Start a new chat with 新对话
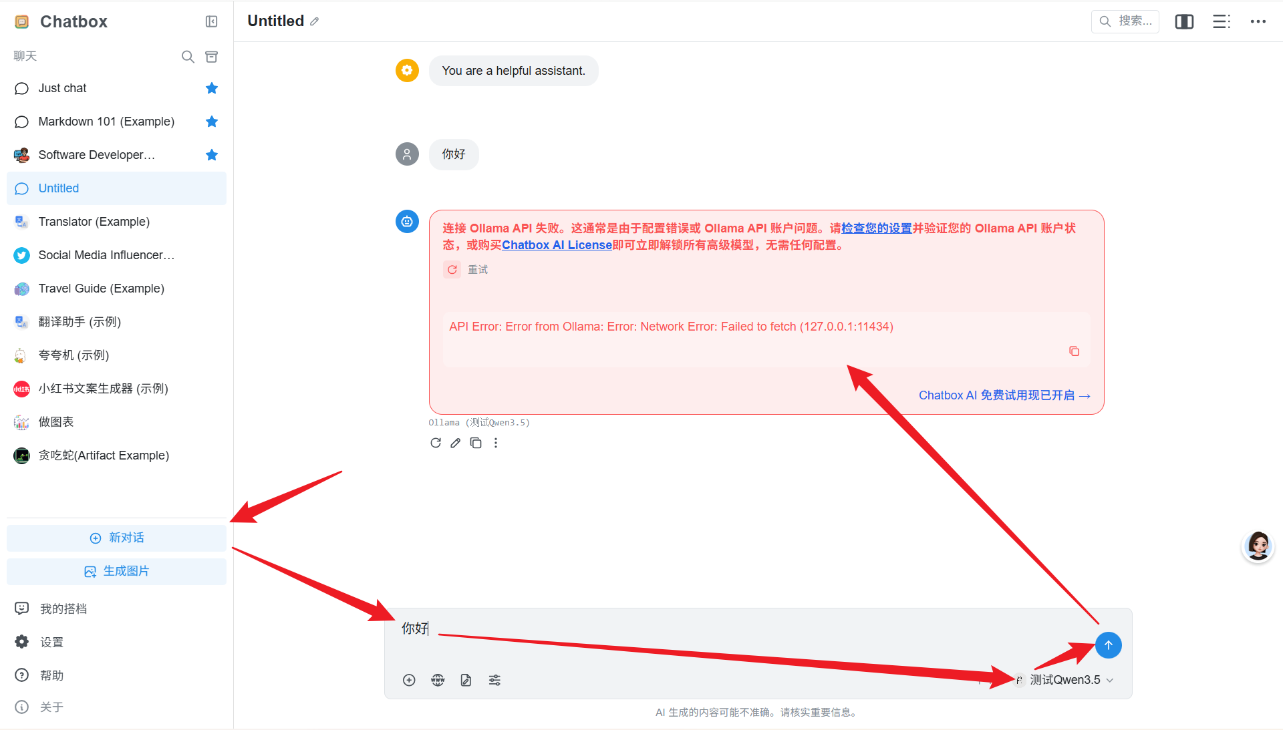1283x730 pixels. coord(116,538)
